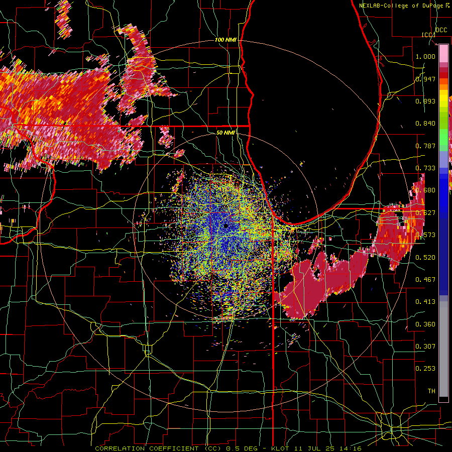Select the 0.947 scale value
This screenshot has height=452, width=452.
coord(425,79)
